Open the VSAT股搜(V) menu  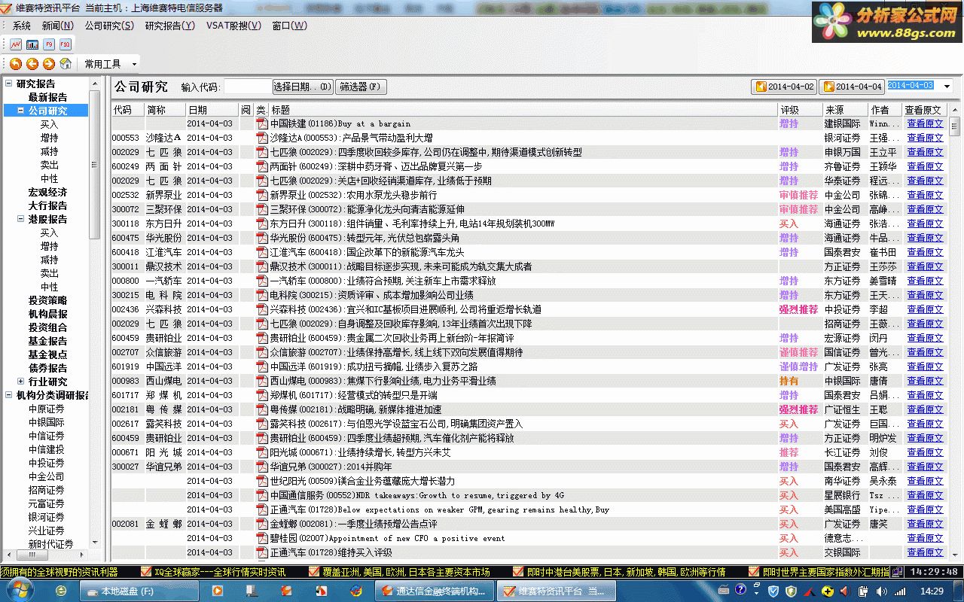pyautogui.click(x=233, y=26)
